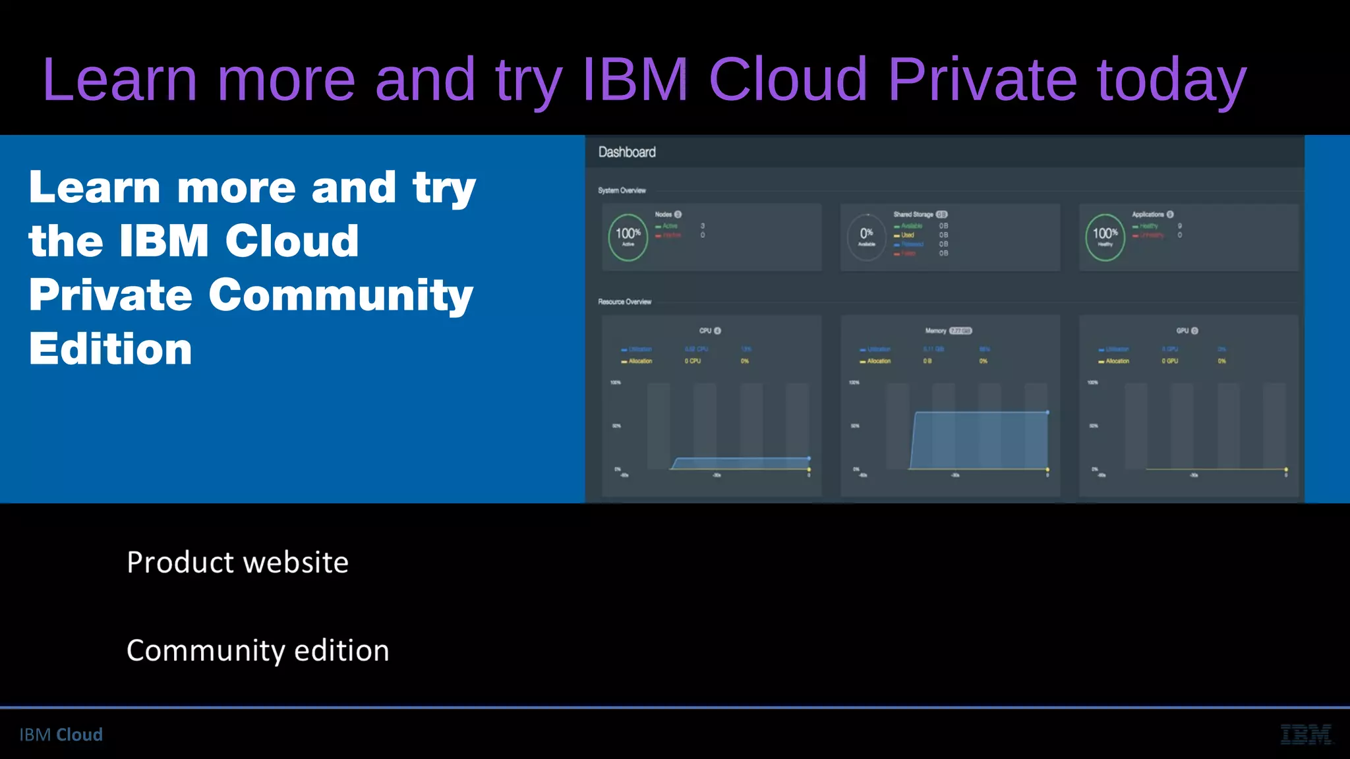
Task: Click the IBM Cloud footer text
Action: click(61, 735)
